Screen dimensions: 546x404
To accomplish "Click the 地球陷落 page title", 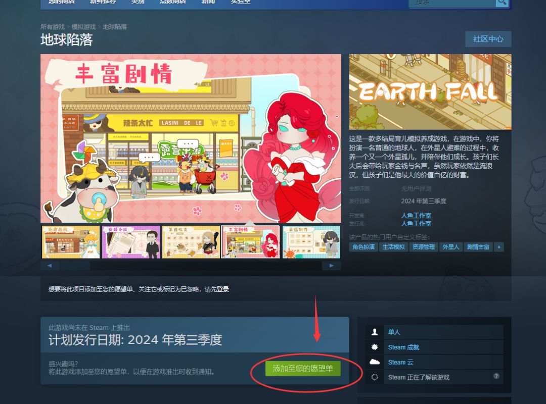I will click(x=67, y=40).
